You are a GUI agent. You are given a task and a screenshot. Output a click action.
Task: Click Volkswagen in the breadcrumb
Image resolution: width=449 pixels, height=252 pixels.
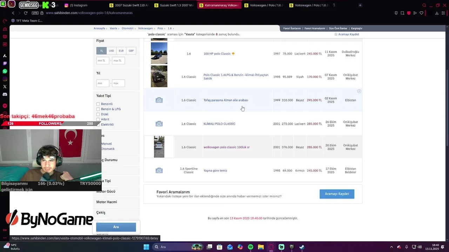pyautogui.click(x=145, y=28)
